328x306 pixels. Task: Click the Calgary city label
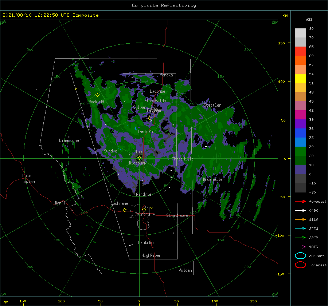pos(142,214)
